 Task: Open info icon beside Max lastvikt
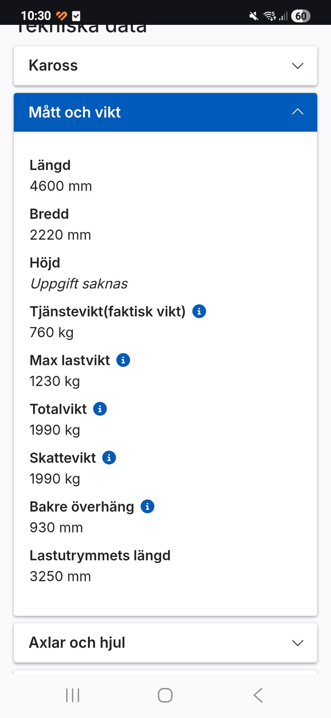pyautogui.click(x=123, y=360)
